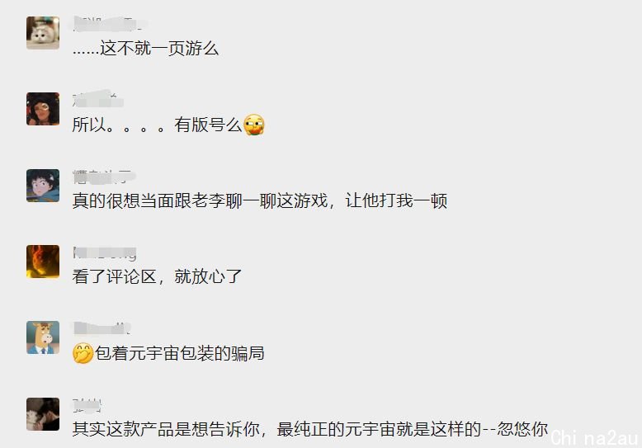Open the white cat avatar profile

click(43, 33)
